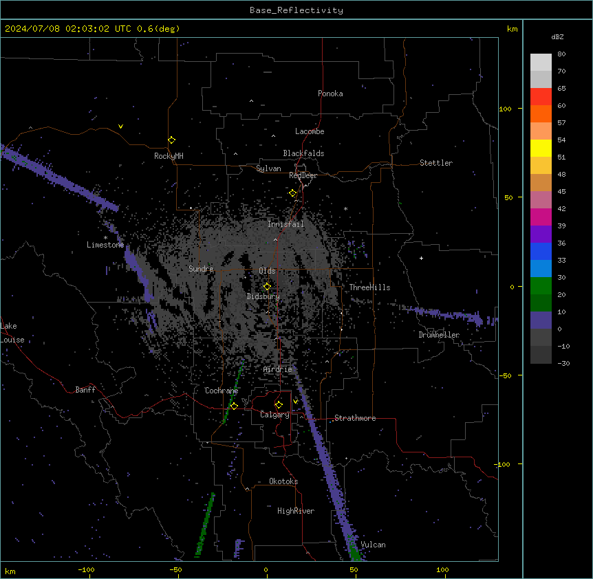Click the Blackfalds label
Viewport: 593px width, 579px height.
303,153
